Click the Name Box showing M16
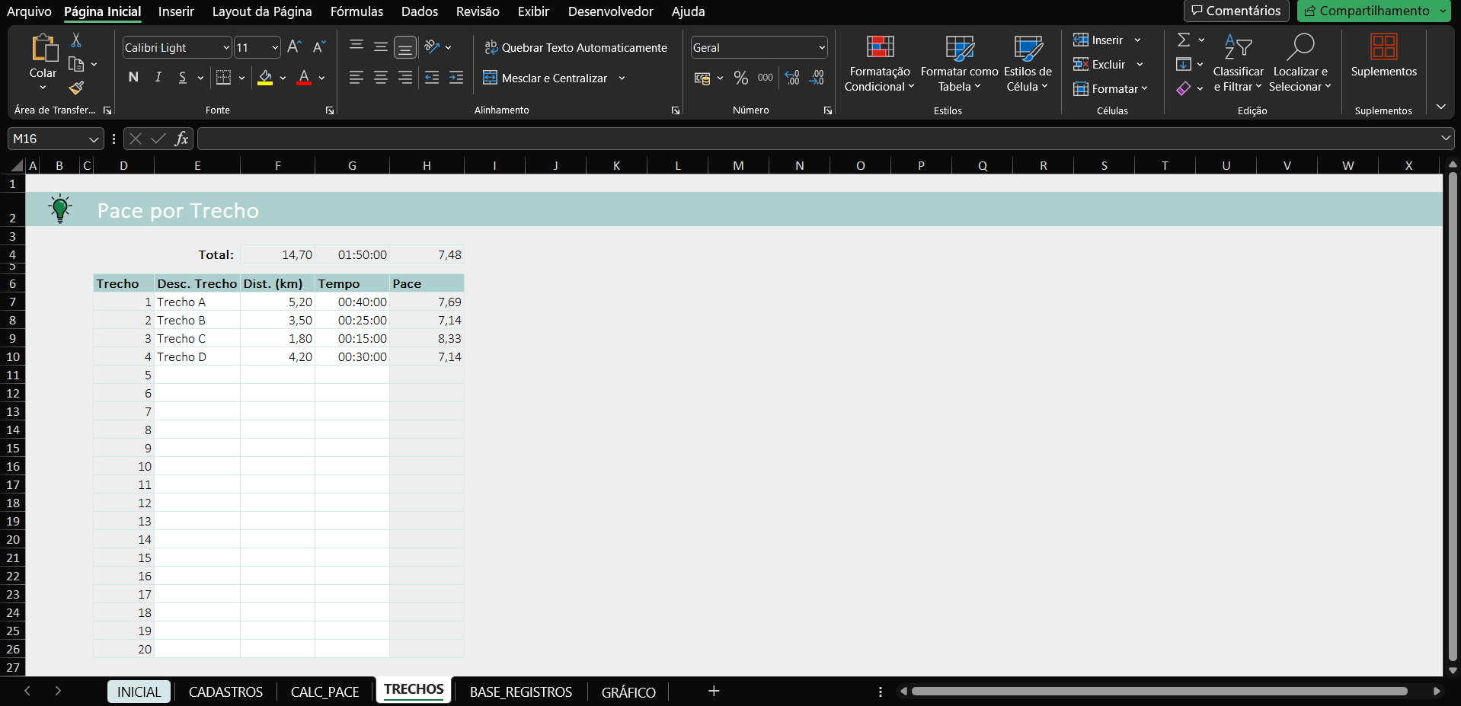The width and height of the screenshot is (1461, 706). tap(47, 138)
